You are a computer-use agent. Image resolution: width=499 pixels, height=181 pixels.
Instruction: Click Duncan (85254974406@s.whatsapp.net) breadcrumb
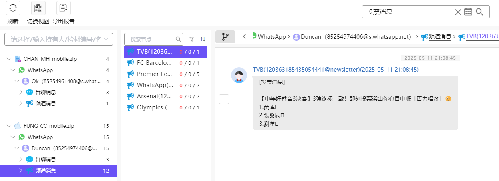pos(356,37)
